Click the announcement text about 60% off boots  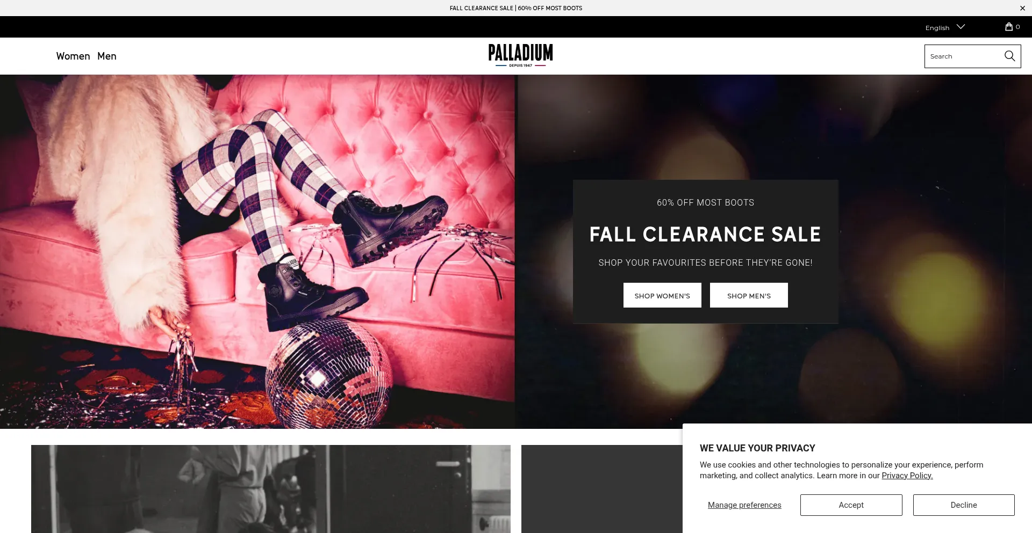516,8
